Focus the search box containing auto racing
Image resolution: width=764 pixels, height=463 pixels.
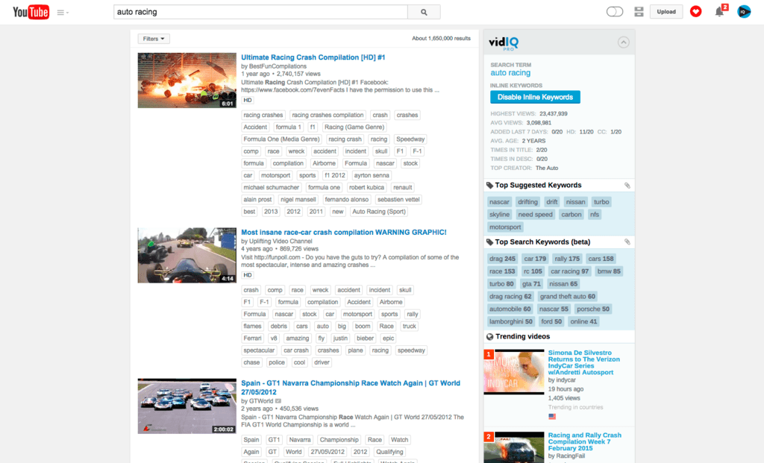coord(260,12)
